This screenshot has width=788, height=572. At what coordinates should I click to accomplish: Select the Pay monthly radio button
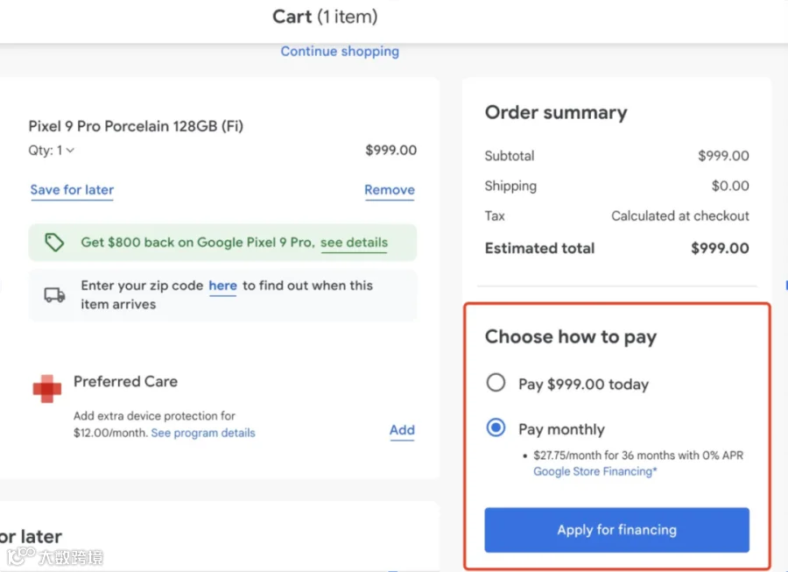point(496,428)
